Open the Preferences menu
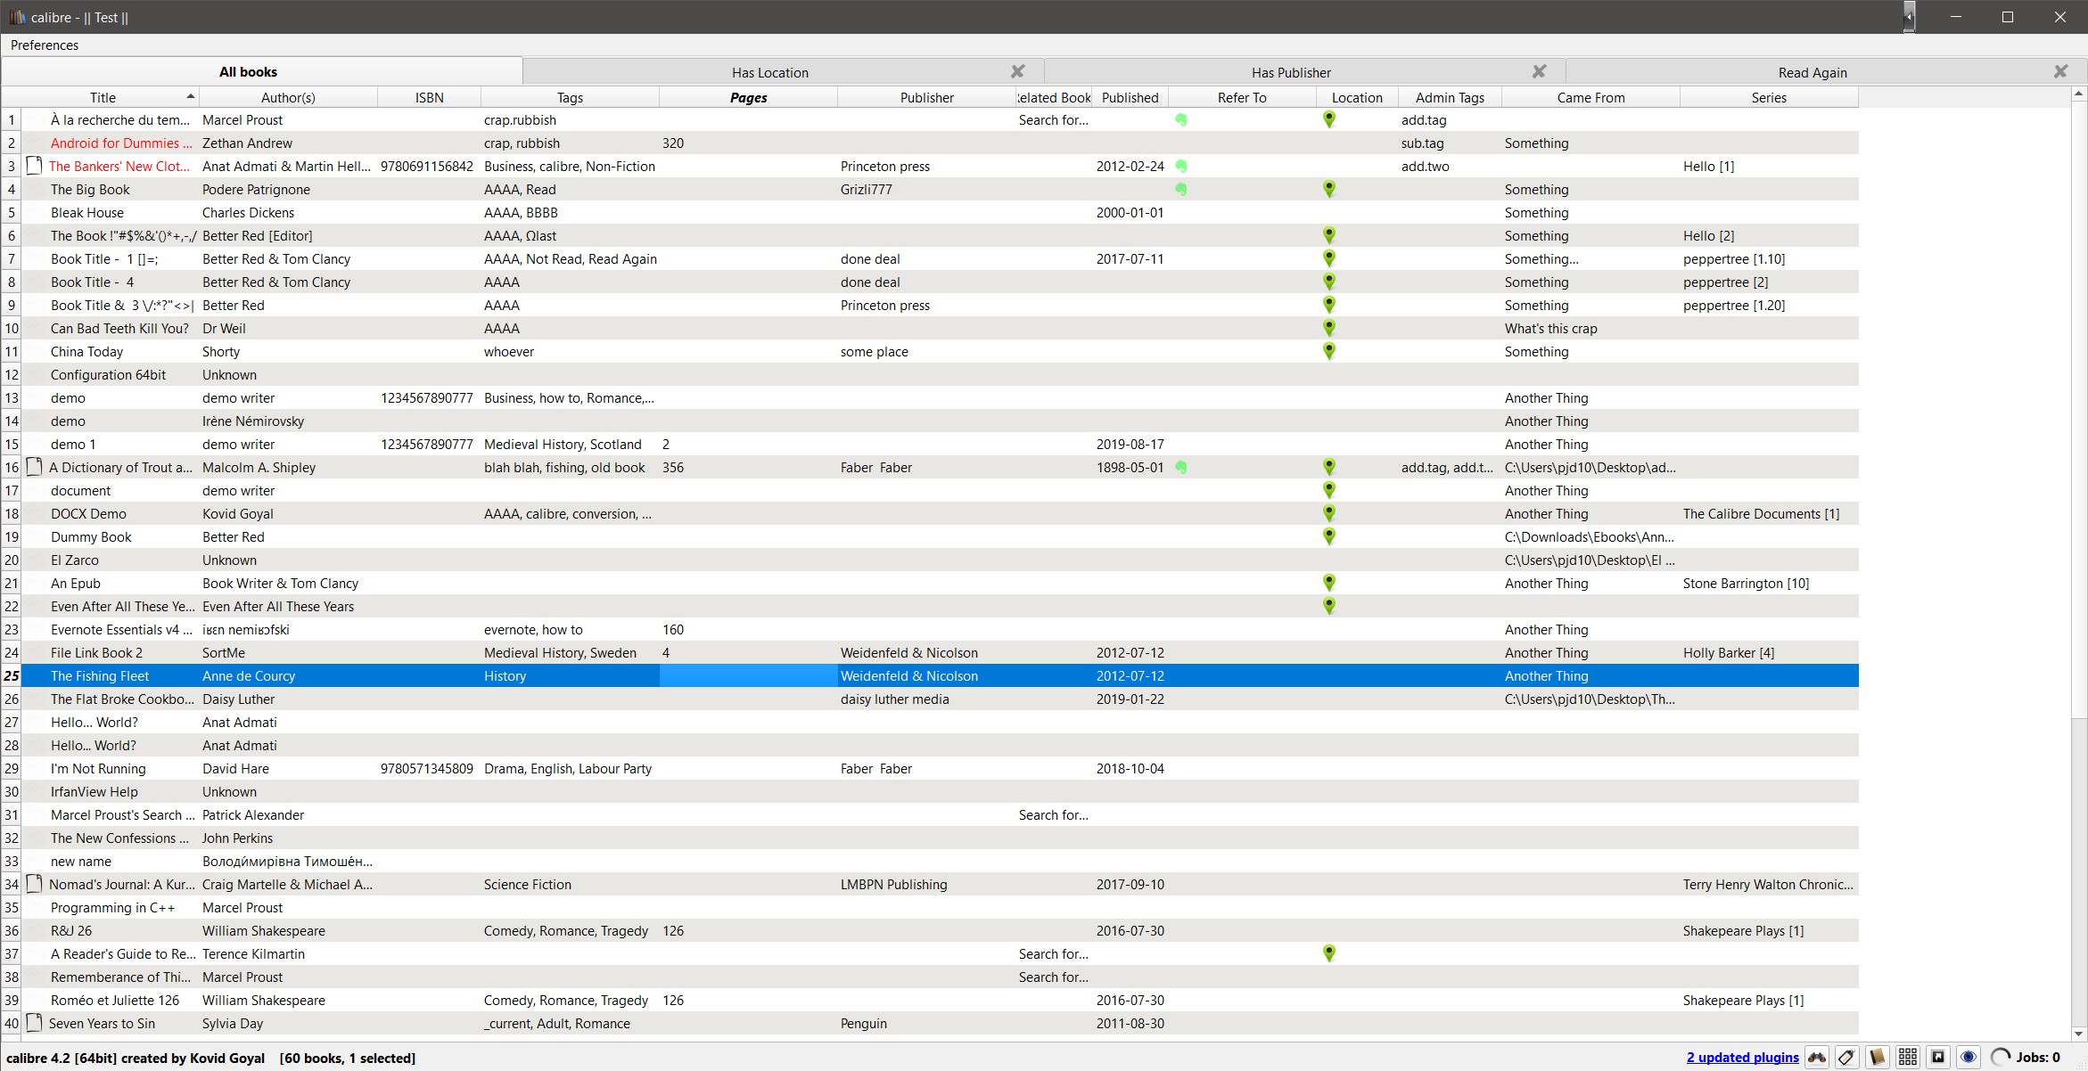Image resolution: width=2088 pixels, height=1071 pixels. pyautogui.click(x=45, y=45)
